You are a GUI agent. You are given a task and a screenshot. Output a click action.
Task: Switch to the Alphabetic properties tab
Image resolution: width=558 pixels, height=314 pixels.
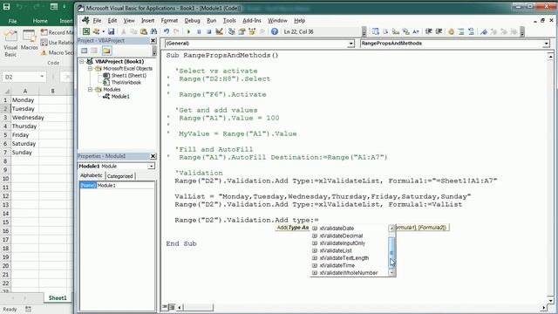click(91, 175)
